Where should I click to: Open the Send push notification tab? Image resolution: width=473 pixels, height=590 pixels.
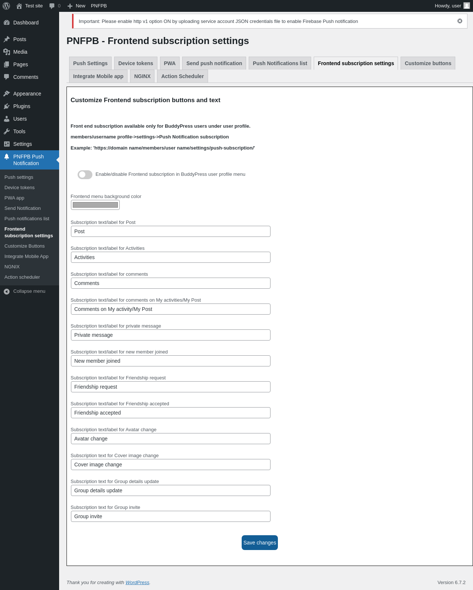[214, 63]
